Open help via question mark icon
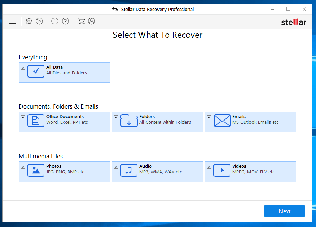316x227 pixels. coord(66,21)
